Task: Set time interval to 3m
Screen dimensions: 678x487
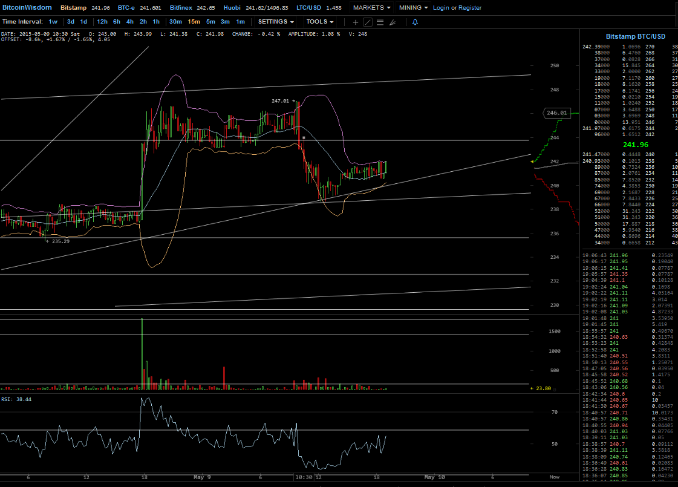Action: [x=225, y=22]
